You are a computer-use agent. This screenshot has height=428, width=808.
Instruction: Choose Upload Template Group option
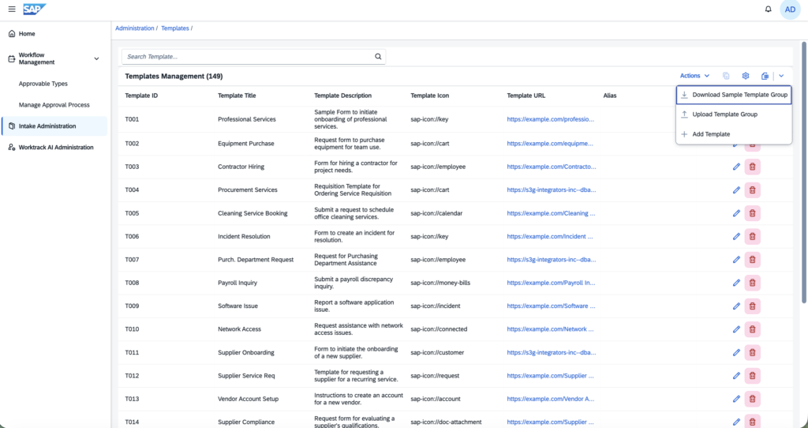pos(734,115)
